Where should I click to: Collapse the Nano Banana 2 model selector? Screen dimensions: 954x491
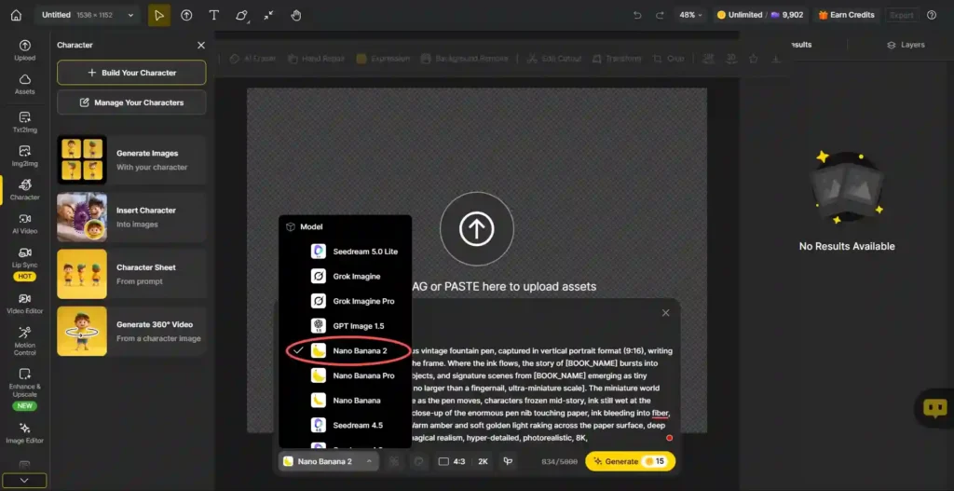(x=328, y=461)
